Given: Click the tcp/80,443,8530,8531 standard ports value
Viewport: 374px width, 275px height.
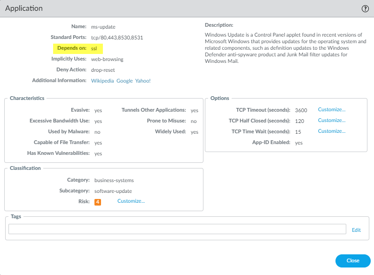Looking at the screenshot, I should click(117, 38).
